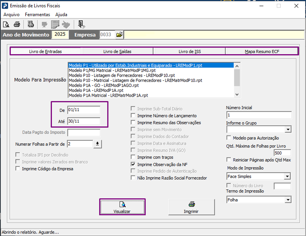The width and height of the screenshot is (306, 236).
Task: Click the down-arrow button beside Numerar Folhas
Action: (x=97, y=144)
